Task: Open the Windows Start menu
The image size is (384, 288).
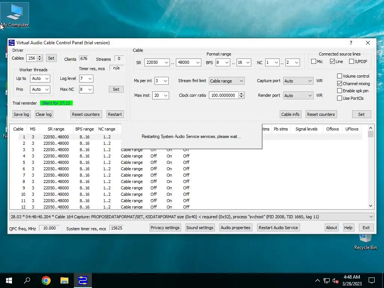Action: click(x=9, y=280)
